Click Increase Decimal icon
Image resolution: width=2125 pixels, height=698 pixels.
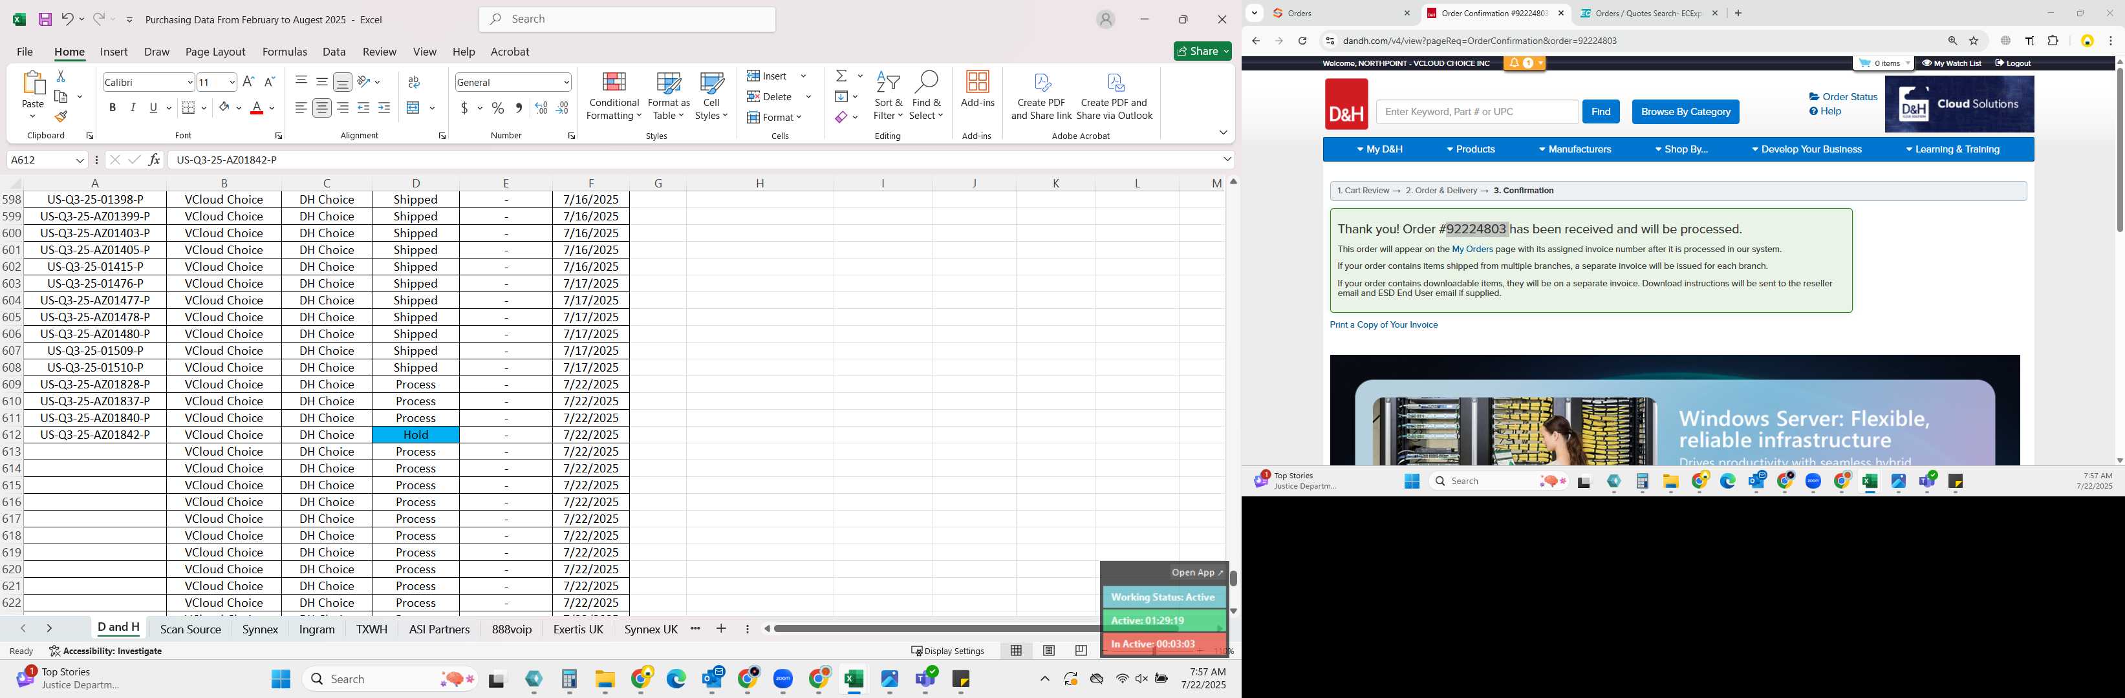[541, 108]
